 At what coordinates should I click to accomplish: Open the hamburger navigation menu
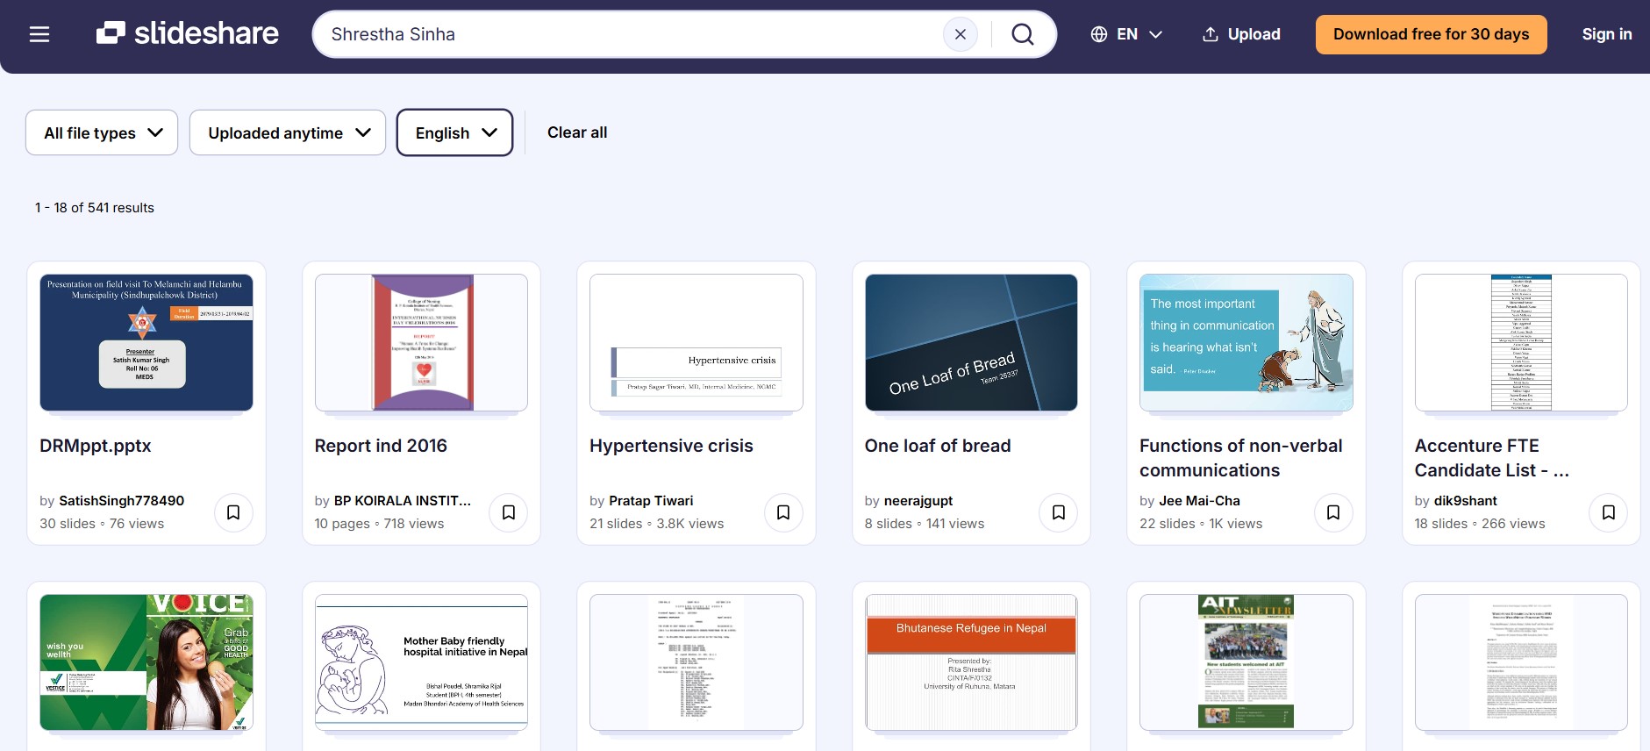click(x=39, y=34)
